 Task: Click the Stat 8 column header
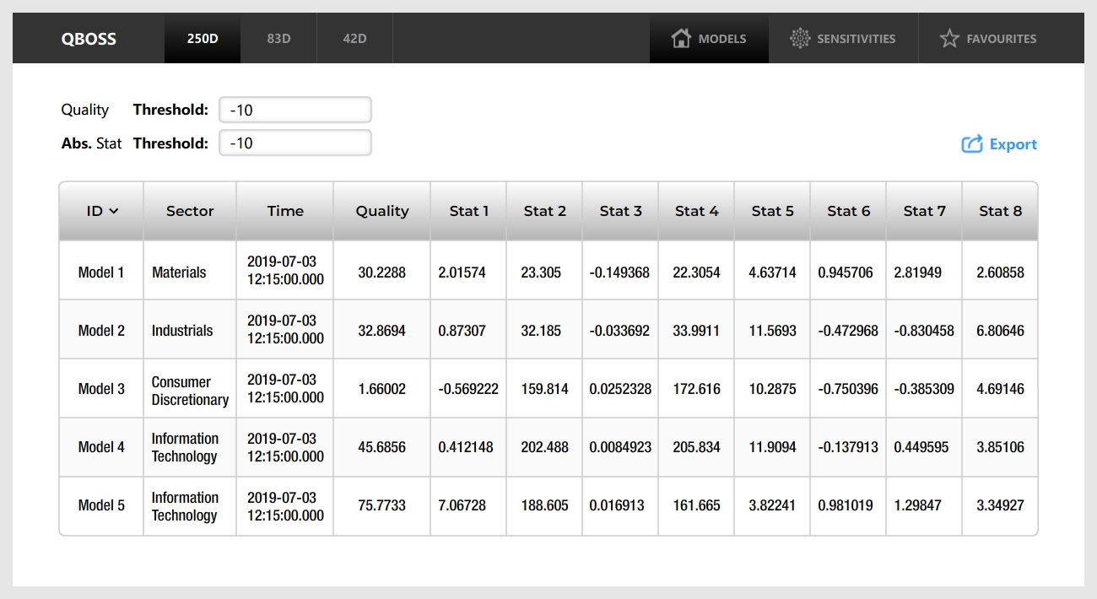pyautogui.click(x=1000, y=211)
